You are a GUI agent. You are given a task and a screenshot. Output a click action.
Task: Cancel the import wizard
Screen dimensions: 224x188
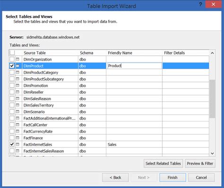[x=201, y=178]
